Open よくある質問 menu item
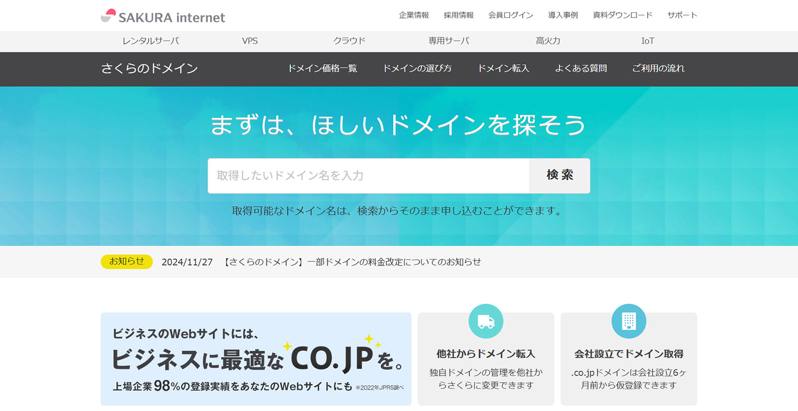This screenshot has width=798, height=411. [581, 68]
